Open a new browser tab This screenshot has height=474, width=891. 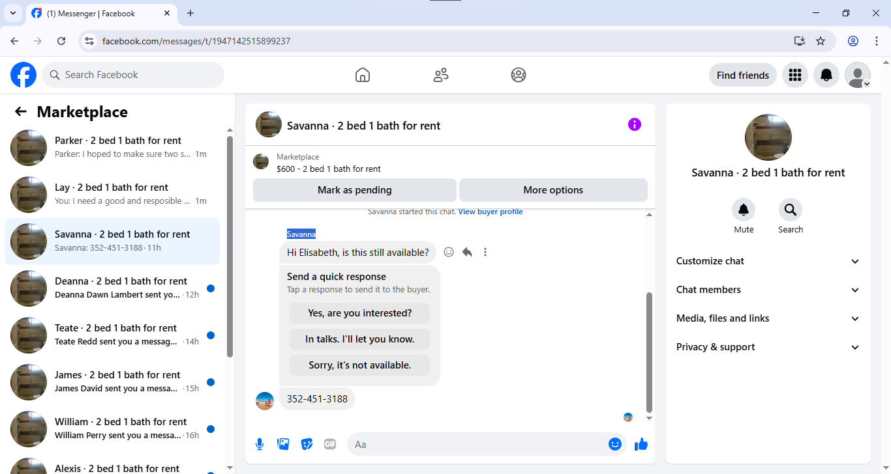click(x=190, y=13)
